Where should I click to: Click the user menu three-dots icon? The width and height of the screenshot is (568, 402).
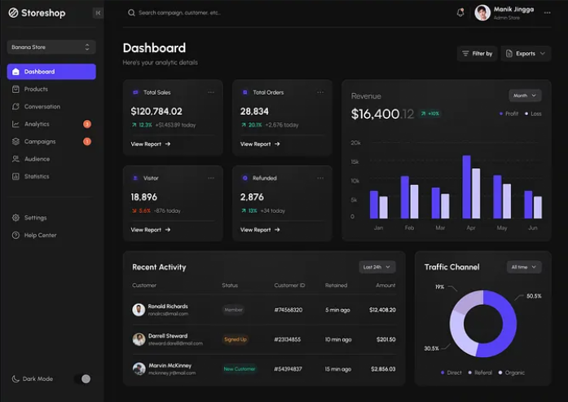coord(547,13)
